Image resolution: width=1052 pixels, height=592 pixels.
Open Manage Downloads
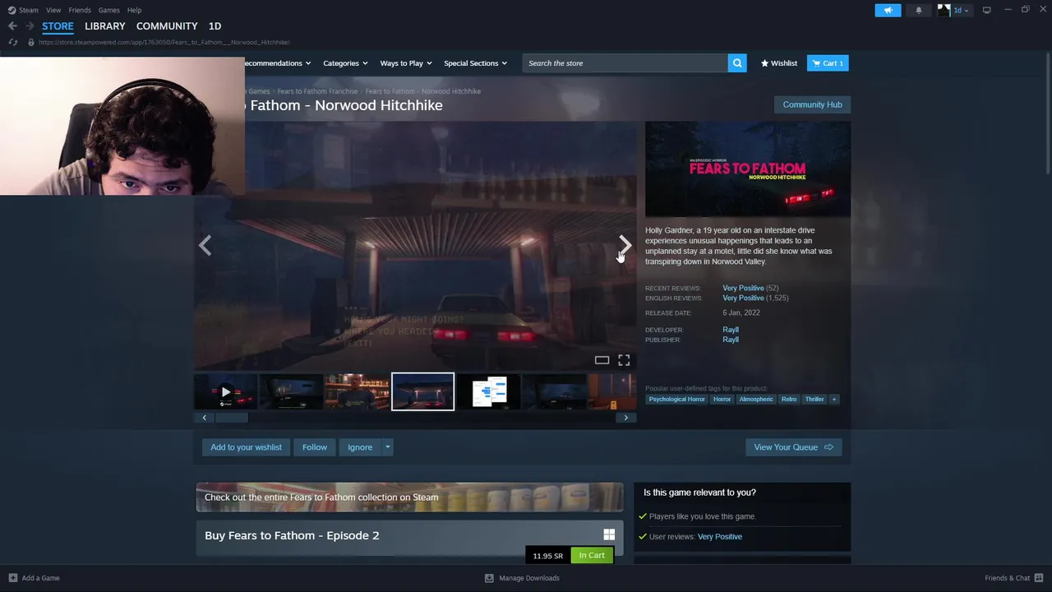pyautogui.click(x=522, y=578)
